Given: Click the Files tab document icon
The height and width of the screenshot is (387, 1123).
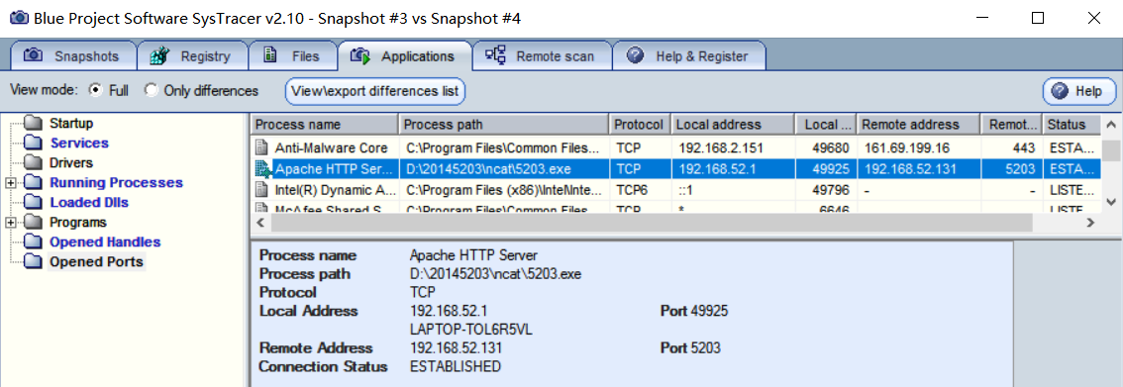Looking at the screenshot, I should 270,55.
